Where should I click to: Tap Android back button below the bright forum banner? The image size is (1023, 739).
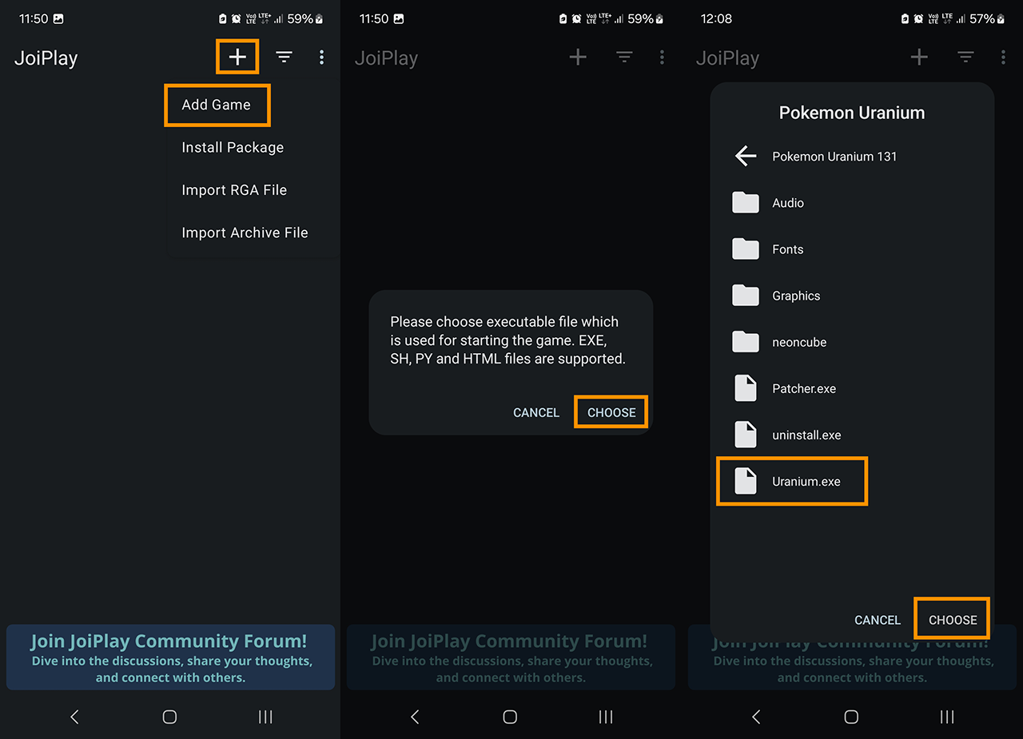click(74, 717)
